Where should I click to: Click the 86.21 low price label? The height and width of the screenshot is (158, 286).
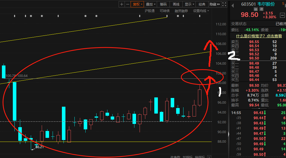[40, 147]
